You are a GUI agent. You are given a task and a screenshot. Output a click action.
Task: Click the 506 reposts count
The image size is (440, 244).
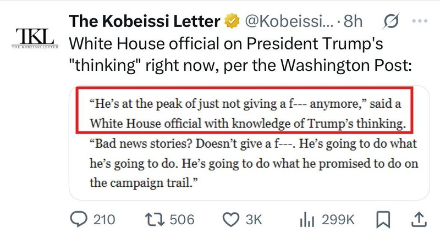[182, 220]
